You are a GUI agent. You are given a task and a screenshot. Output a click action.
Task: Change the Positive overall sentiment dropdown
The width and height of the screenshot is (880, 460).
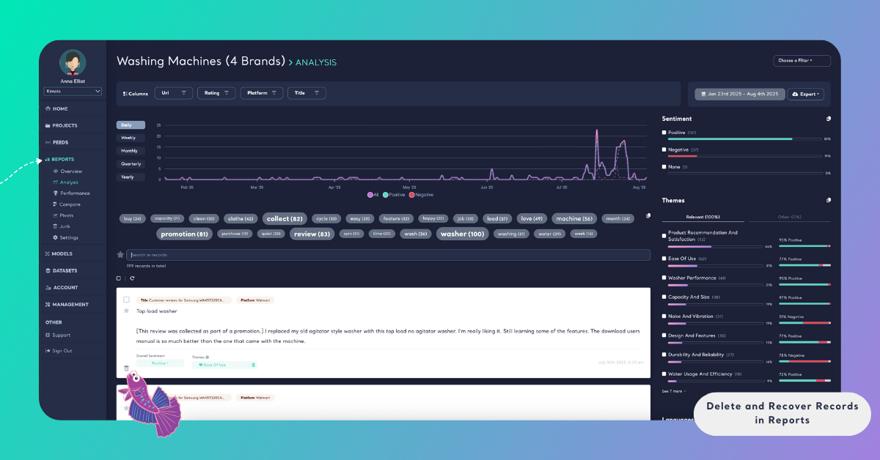pos(160,363)
